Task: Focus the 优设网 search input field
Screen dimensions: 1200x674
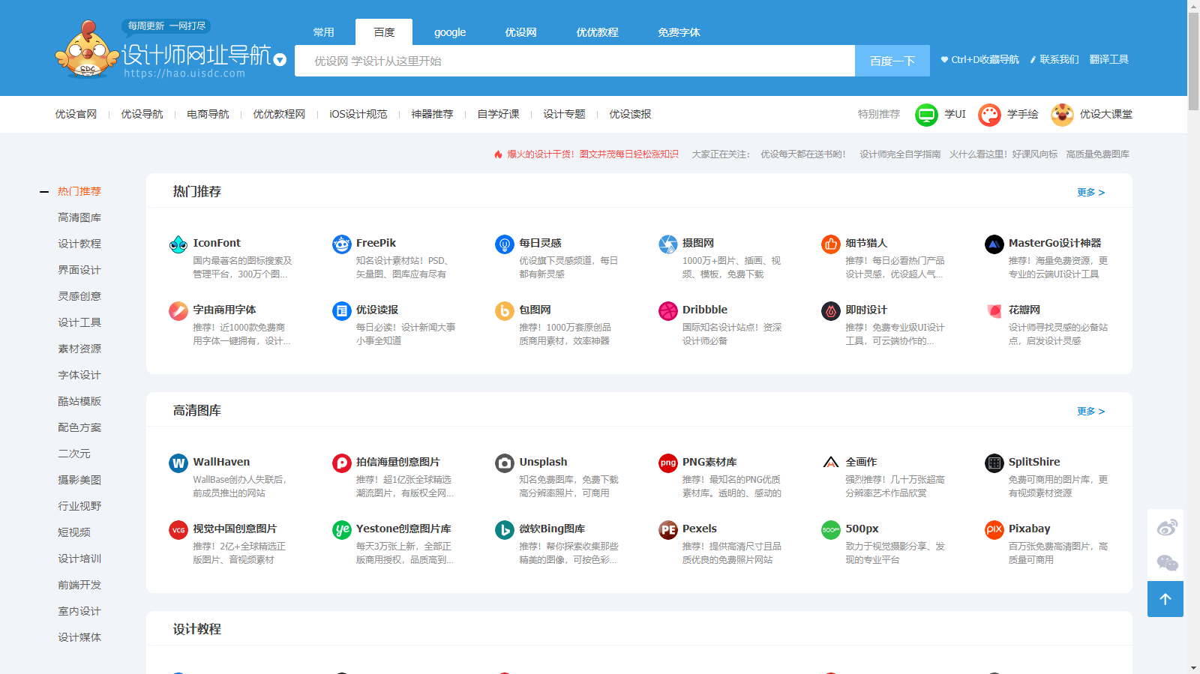Action: (574, 61)
